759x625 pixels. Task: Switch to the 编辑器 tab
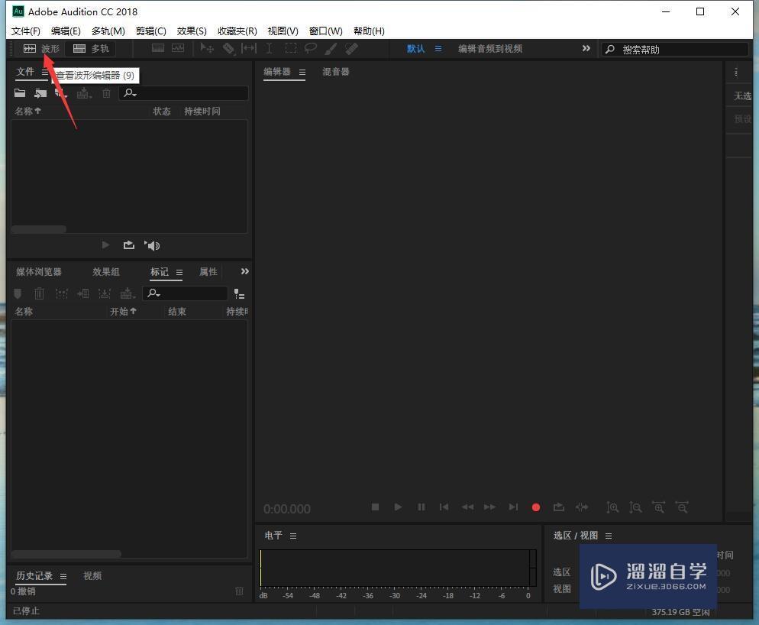tap(277, 72)
